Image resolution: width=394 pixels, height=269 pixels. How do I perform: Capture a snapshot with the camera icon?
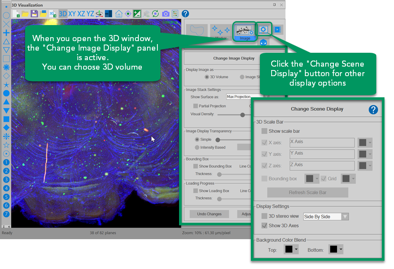click(165, 14)
